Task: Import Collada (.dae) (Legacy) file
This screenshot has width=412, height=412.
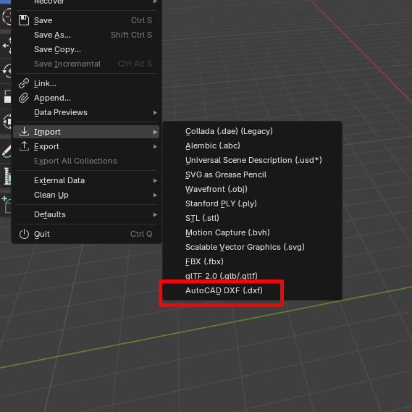Action: (x=252, y=131)
